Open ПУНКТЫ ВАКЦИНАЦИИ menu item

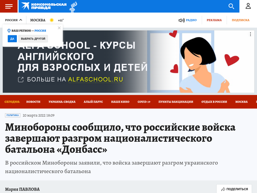pos(176,102)
